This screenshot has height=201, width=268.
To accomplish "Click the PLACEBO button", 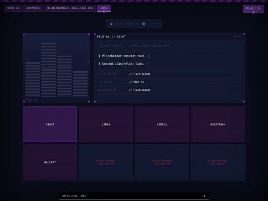I will [x=253, y=8].
